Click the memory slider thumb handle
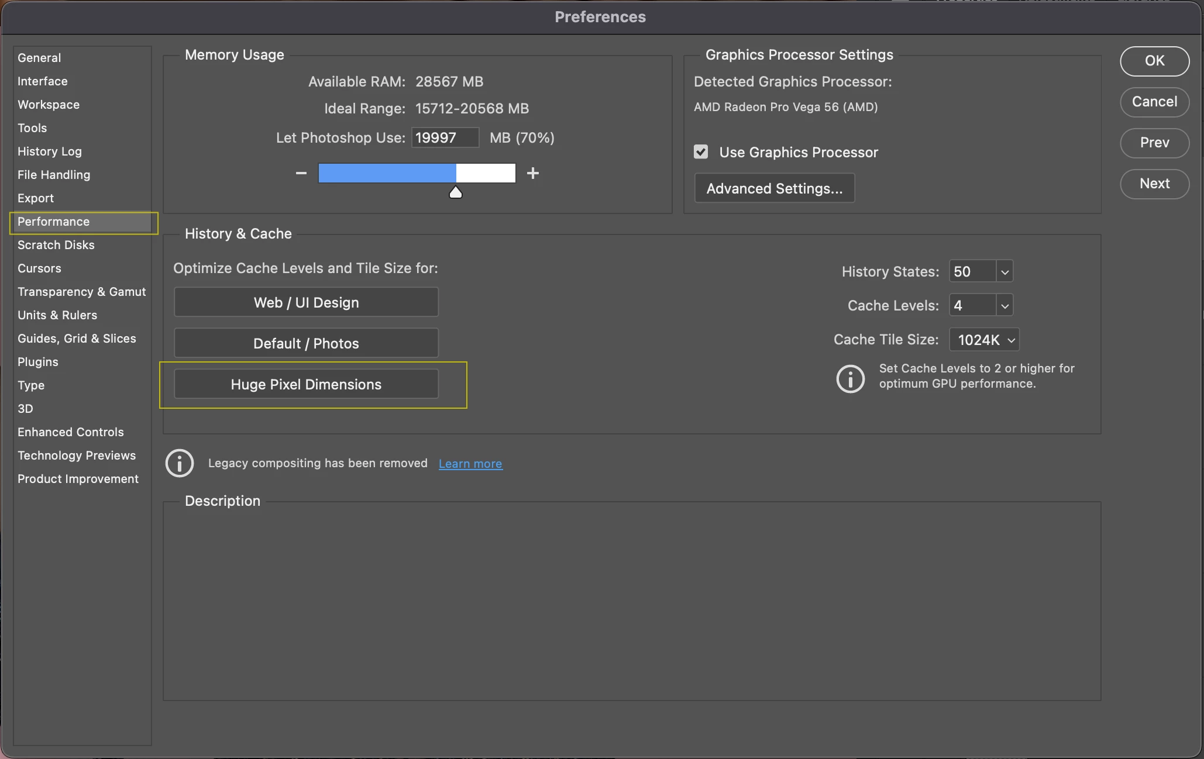This screenshot has height=759, width=1204. [x=455, y=192]
